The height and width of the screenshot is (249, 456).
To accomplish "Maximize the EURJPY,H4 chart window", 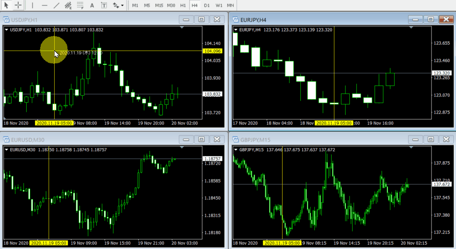I will click(431, 20).
